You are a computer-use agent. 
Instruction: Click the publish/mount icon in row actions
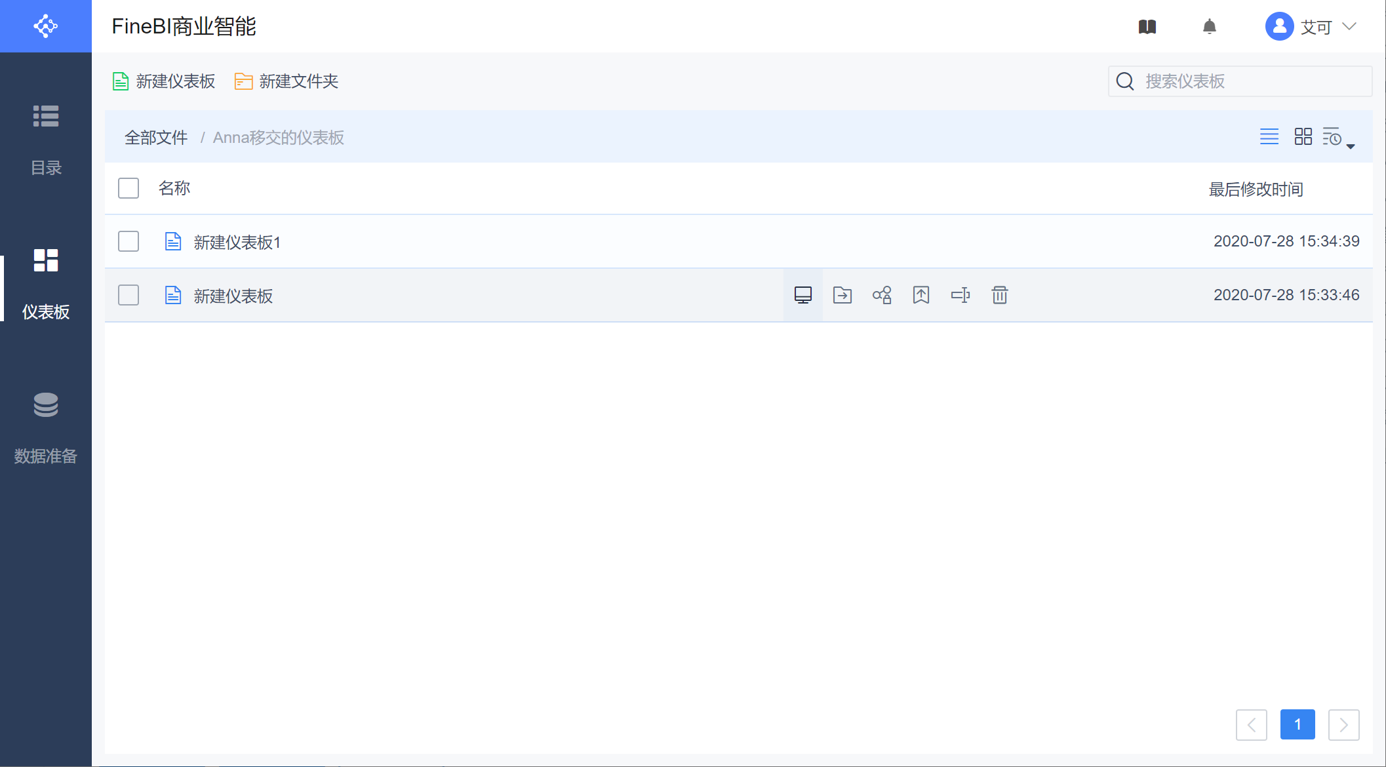point(921,295)
